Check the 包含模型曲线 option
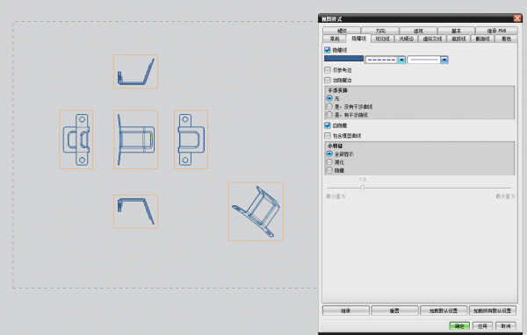The height and width of the screenshot is (335, 527). [x=328, y=136]
